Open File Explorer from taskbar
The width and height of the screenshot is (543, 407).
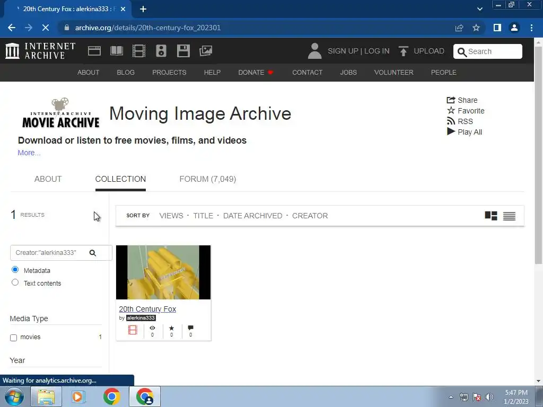[x=46, y=396]
